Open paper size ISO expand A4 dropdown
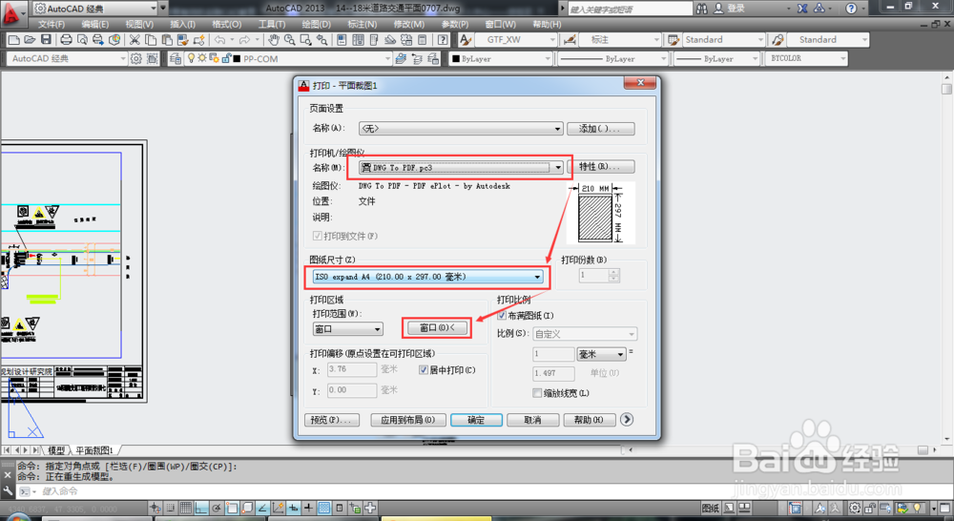Viewport: 954px width, 521px height. 427,277
